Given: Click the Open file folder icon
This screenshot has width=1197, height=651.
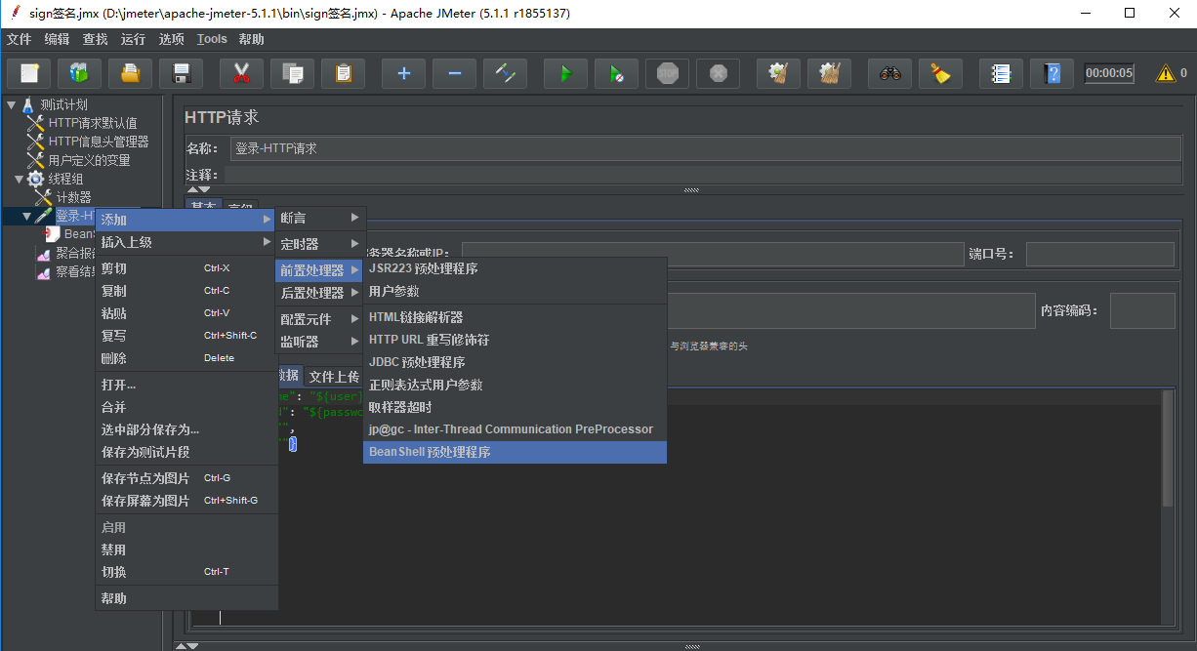Looking at the screenshot, I should coord(131,73).
